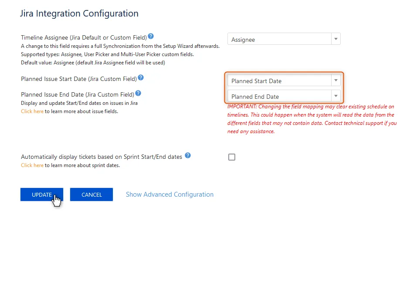This screenshot has height=295, width=410.
Task: Click the UPDATE button
Action: 41,194
